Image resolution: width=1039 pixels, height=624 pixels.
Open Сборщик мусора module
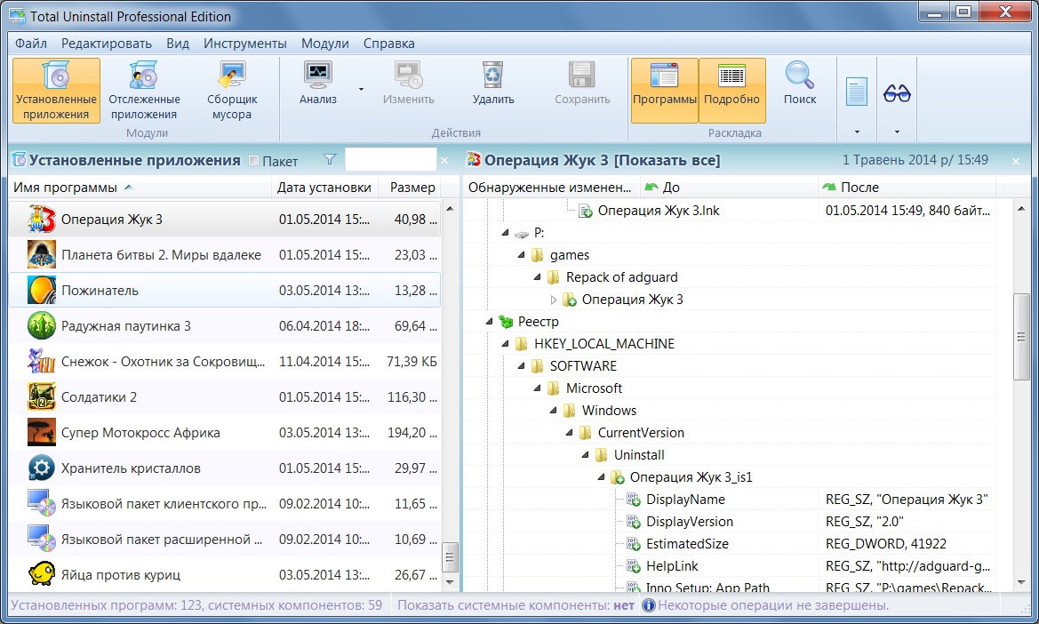(x=232, y=90)
